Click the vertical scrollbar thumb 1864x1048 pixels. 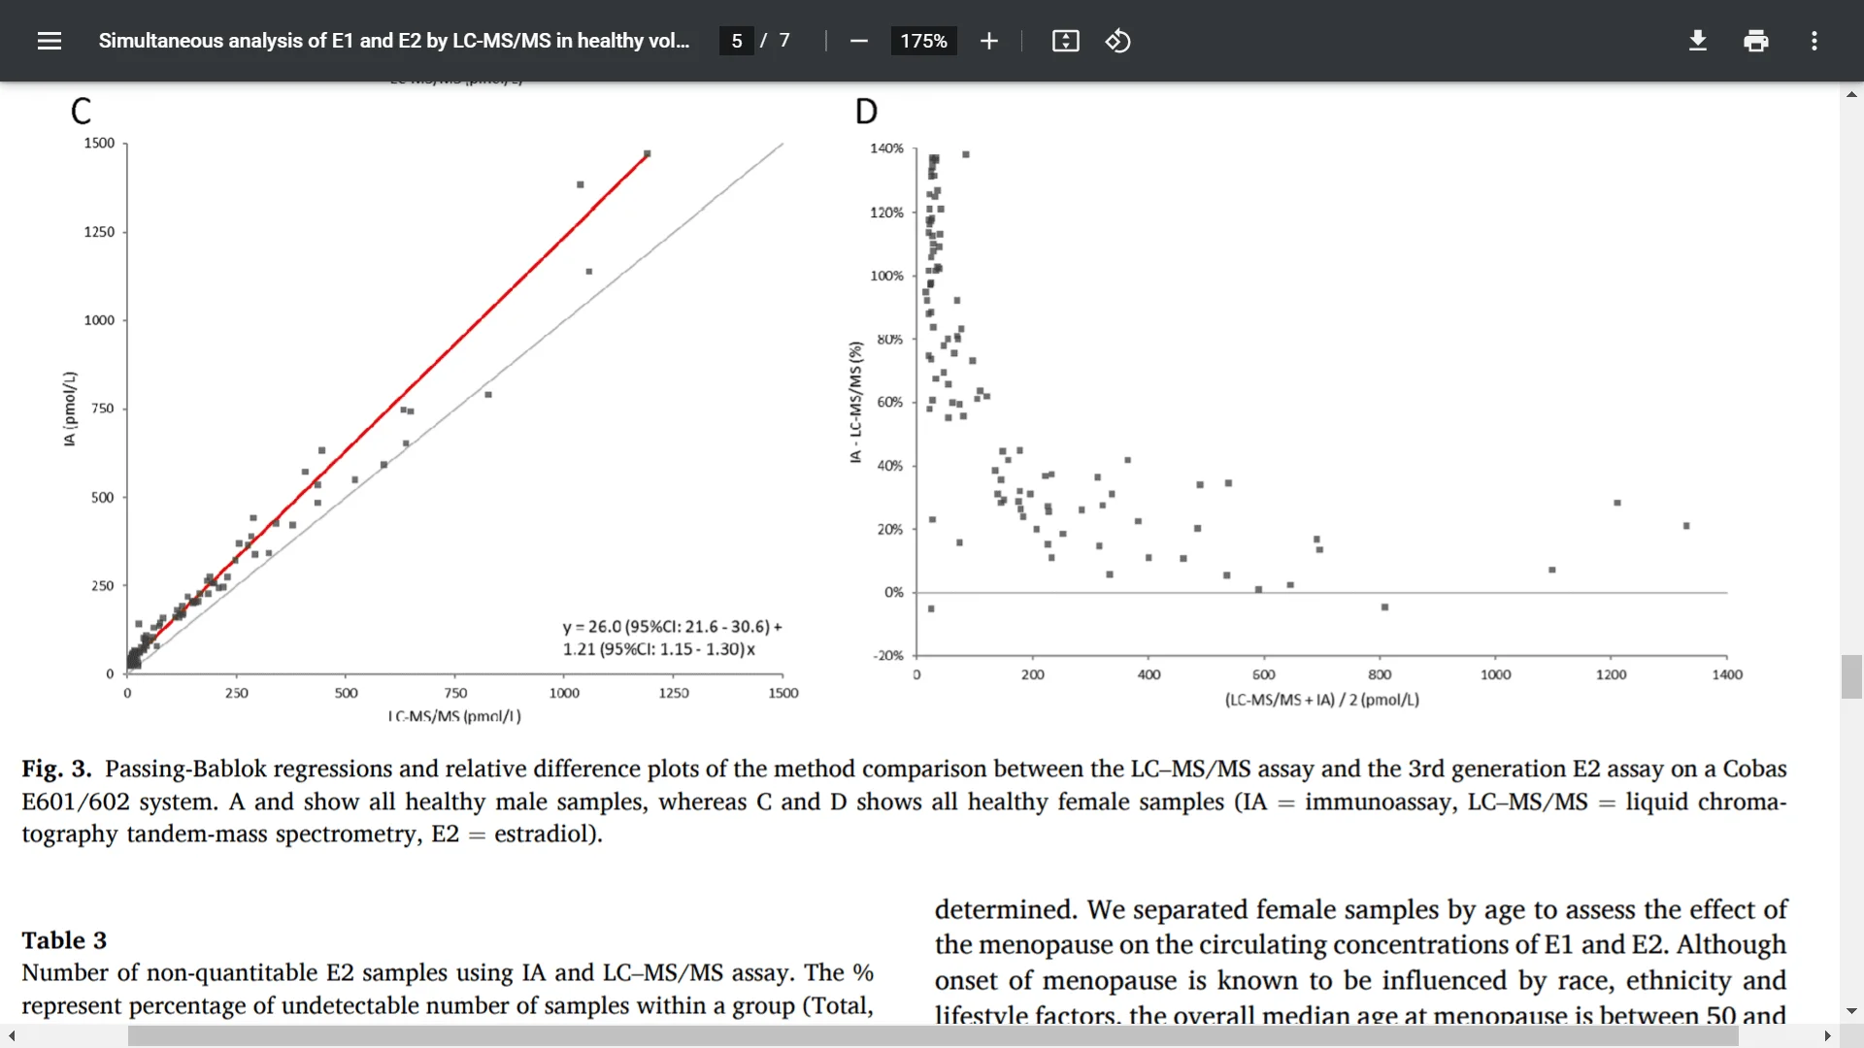(x=1851, y=676)
